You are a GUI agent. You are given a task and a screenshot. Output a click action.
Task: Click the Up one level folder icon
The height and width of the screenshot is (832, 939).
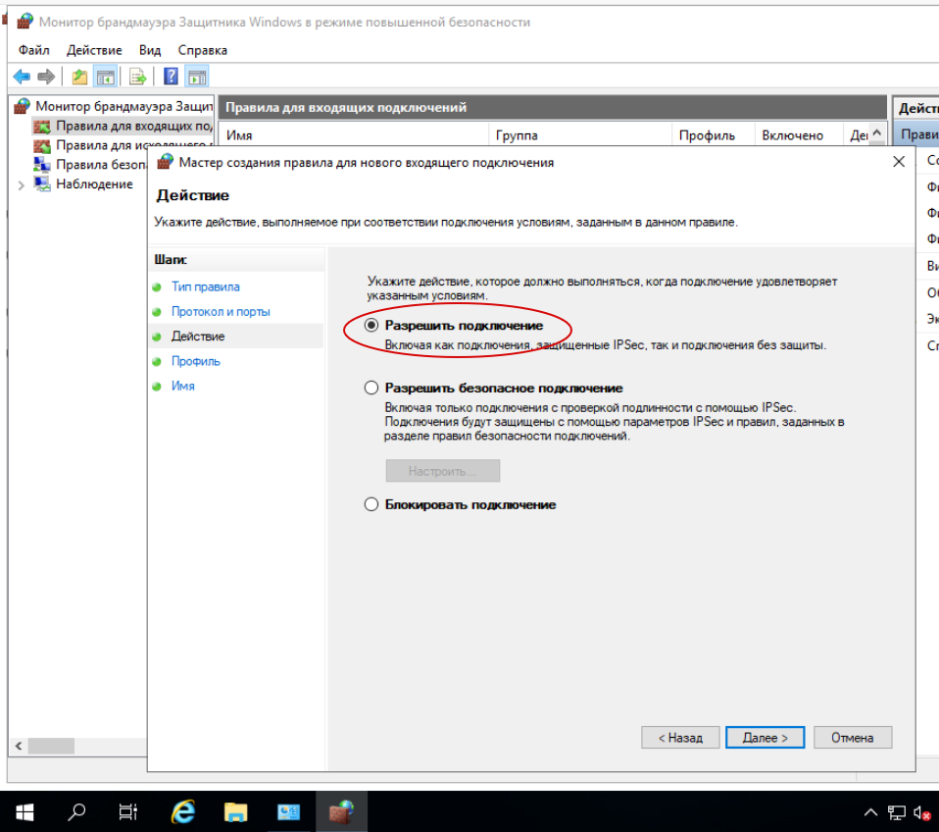[x=79, y=77]
